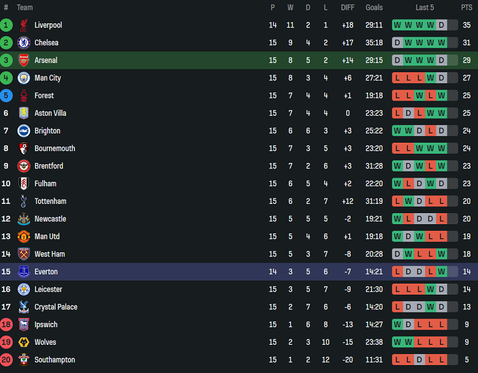The height and width of the screenshot is (373, 478).
Task: Click the Liverpool club crest icon
Action: [24, 25]
